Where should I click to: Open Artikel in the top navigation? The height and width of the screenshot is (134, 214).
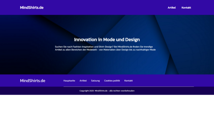click(172, 8)
